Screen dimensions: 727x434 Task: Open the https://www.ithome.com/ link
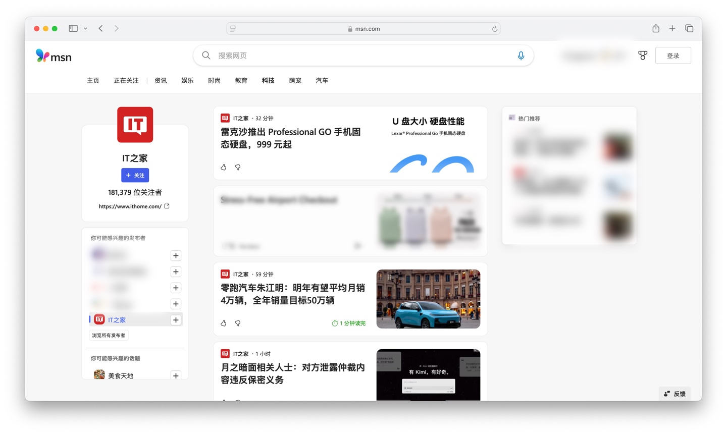pyautogui.click(x=131, y=206)
